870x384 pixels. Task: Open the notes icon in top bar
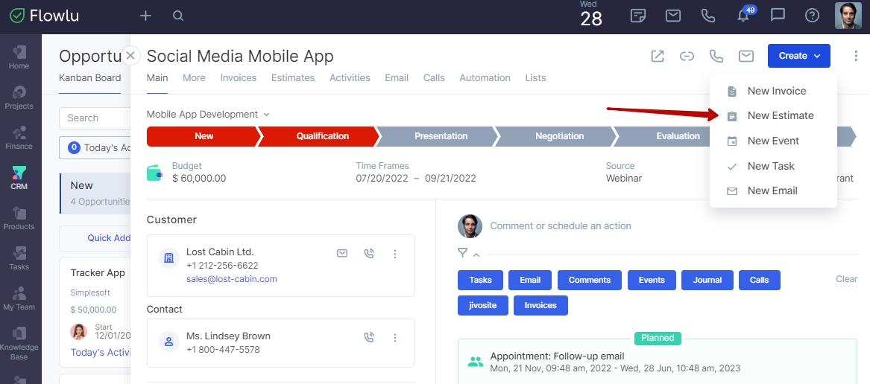[x=638, y=16]
